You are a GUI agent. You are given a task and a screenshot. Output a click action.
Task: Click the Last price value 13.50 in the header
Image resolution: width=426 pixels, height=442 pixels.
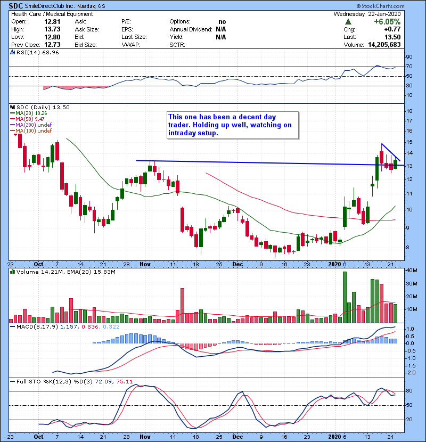coord(393,37)
